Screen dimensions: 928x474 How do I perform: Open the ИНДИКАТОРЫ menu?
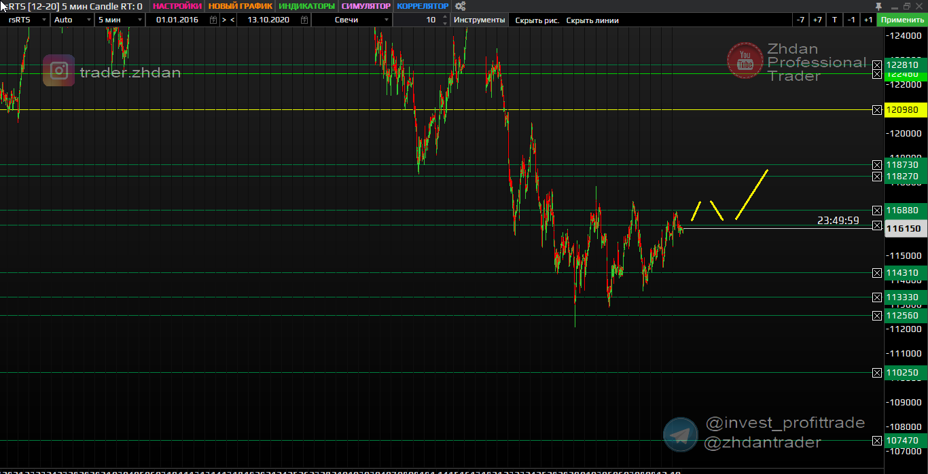pos(306,6)
